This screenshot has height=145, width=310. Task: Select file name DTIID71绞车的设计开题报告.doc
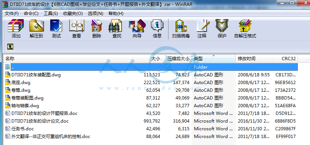pos(44,113)
